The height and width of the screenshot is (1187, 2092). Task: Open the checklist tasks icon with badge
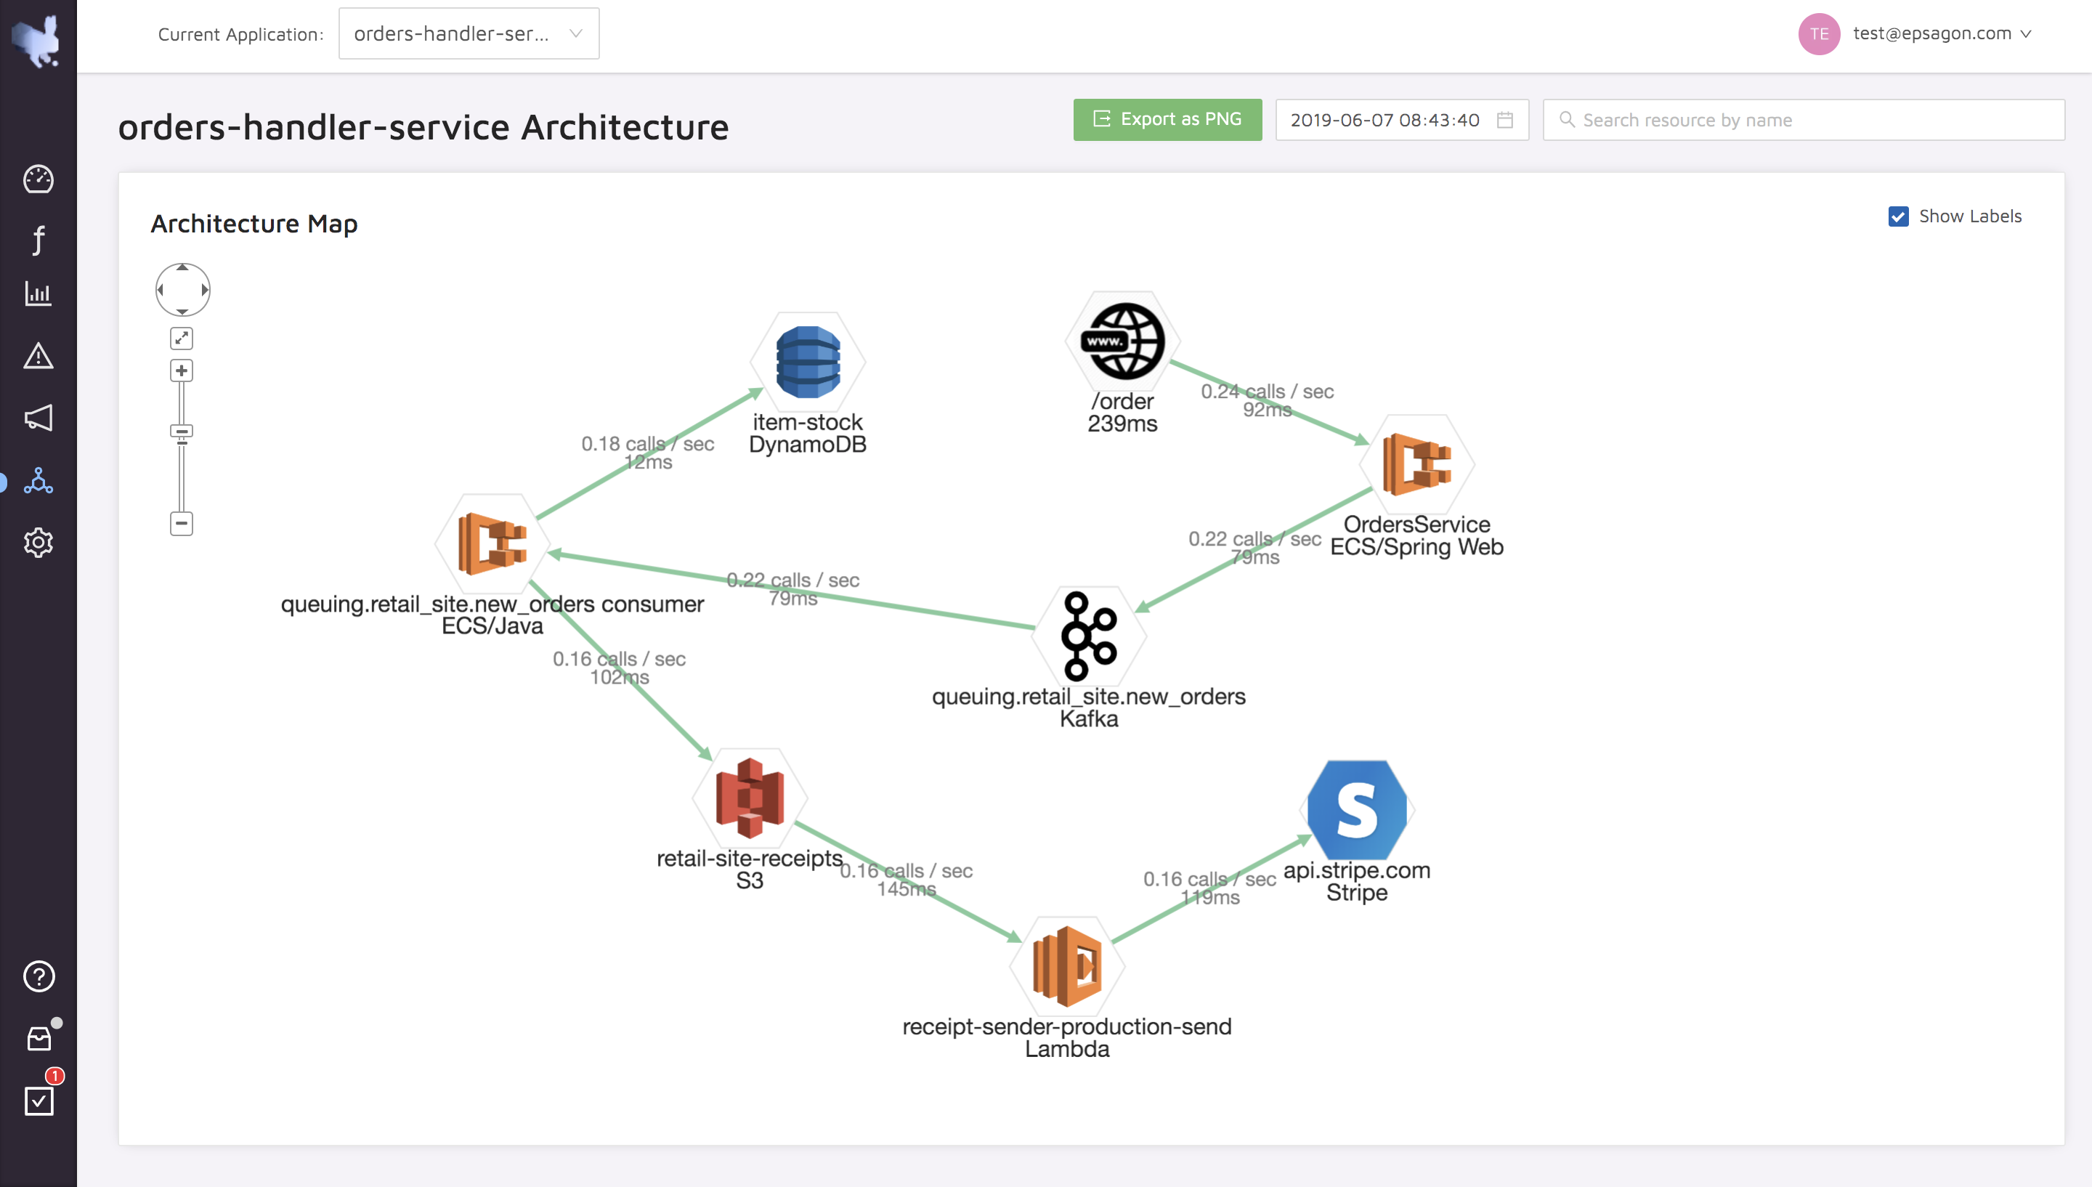[x=38, y=1101]
